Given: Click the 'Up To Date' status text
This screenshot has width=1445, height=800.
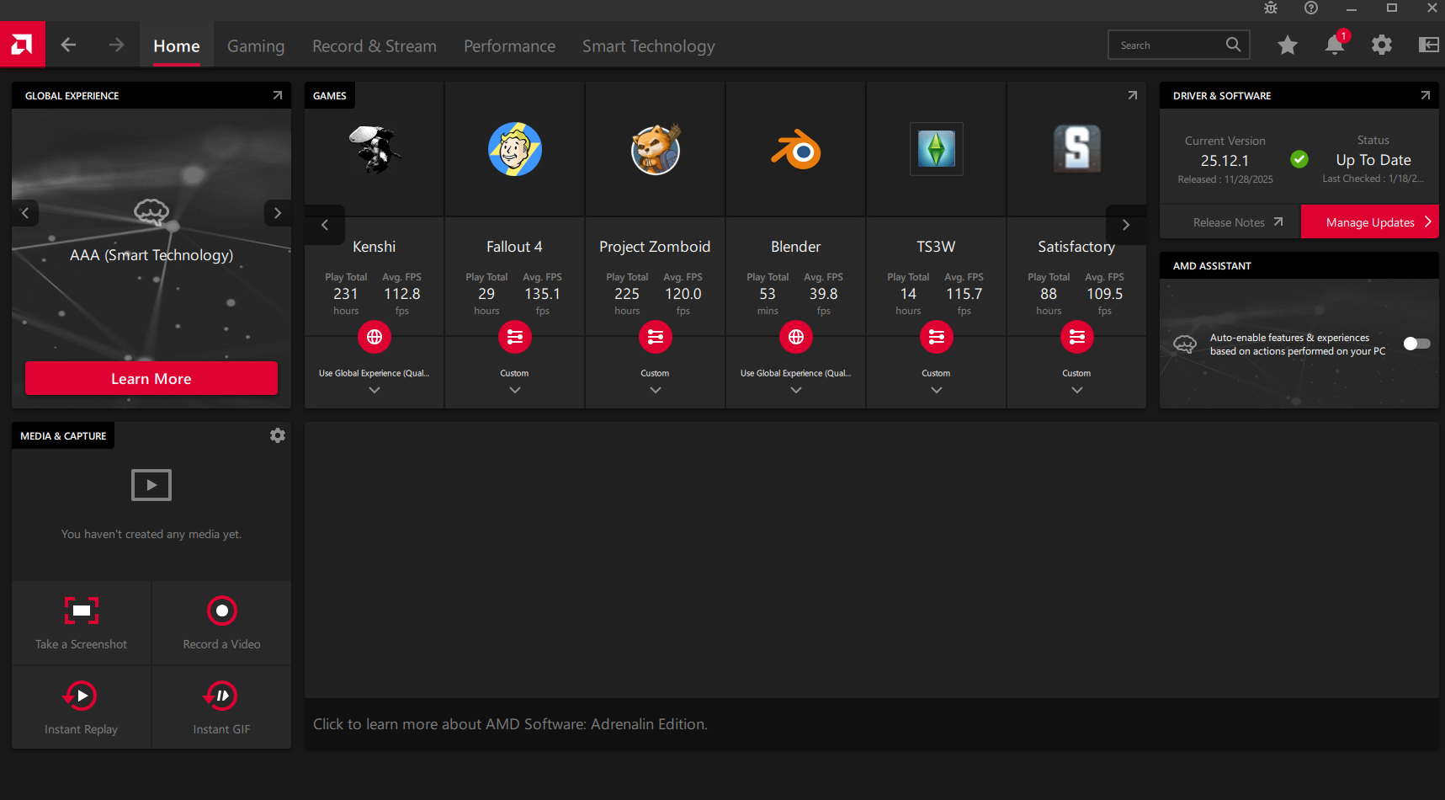Looking at the screenshot, I should (1373, 160).
